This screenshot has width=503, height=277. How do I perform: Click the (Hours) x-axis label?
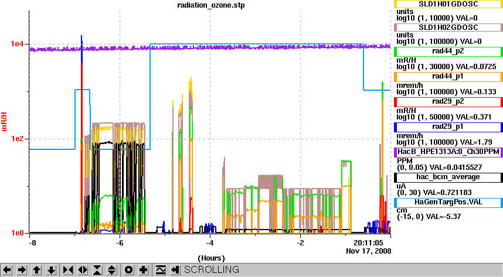pyautogui.click(x=211, y=258)
